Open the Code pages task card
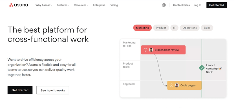The image size is (234, 108). click(x=184, y=85)
